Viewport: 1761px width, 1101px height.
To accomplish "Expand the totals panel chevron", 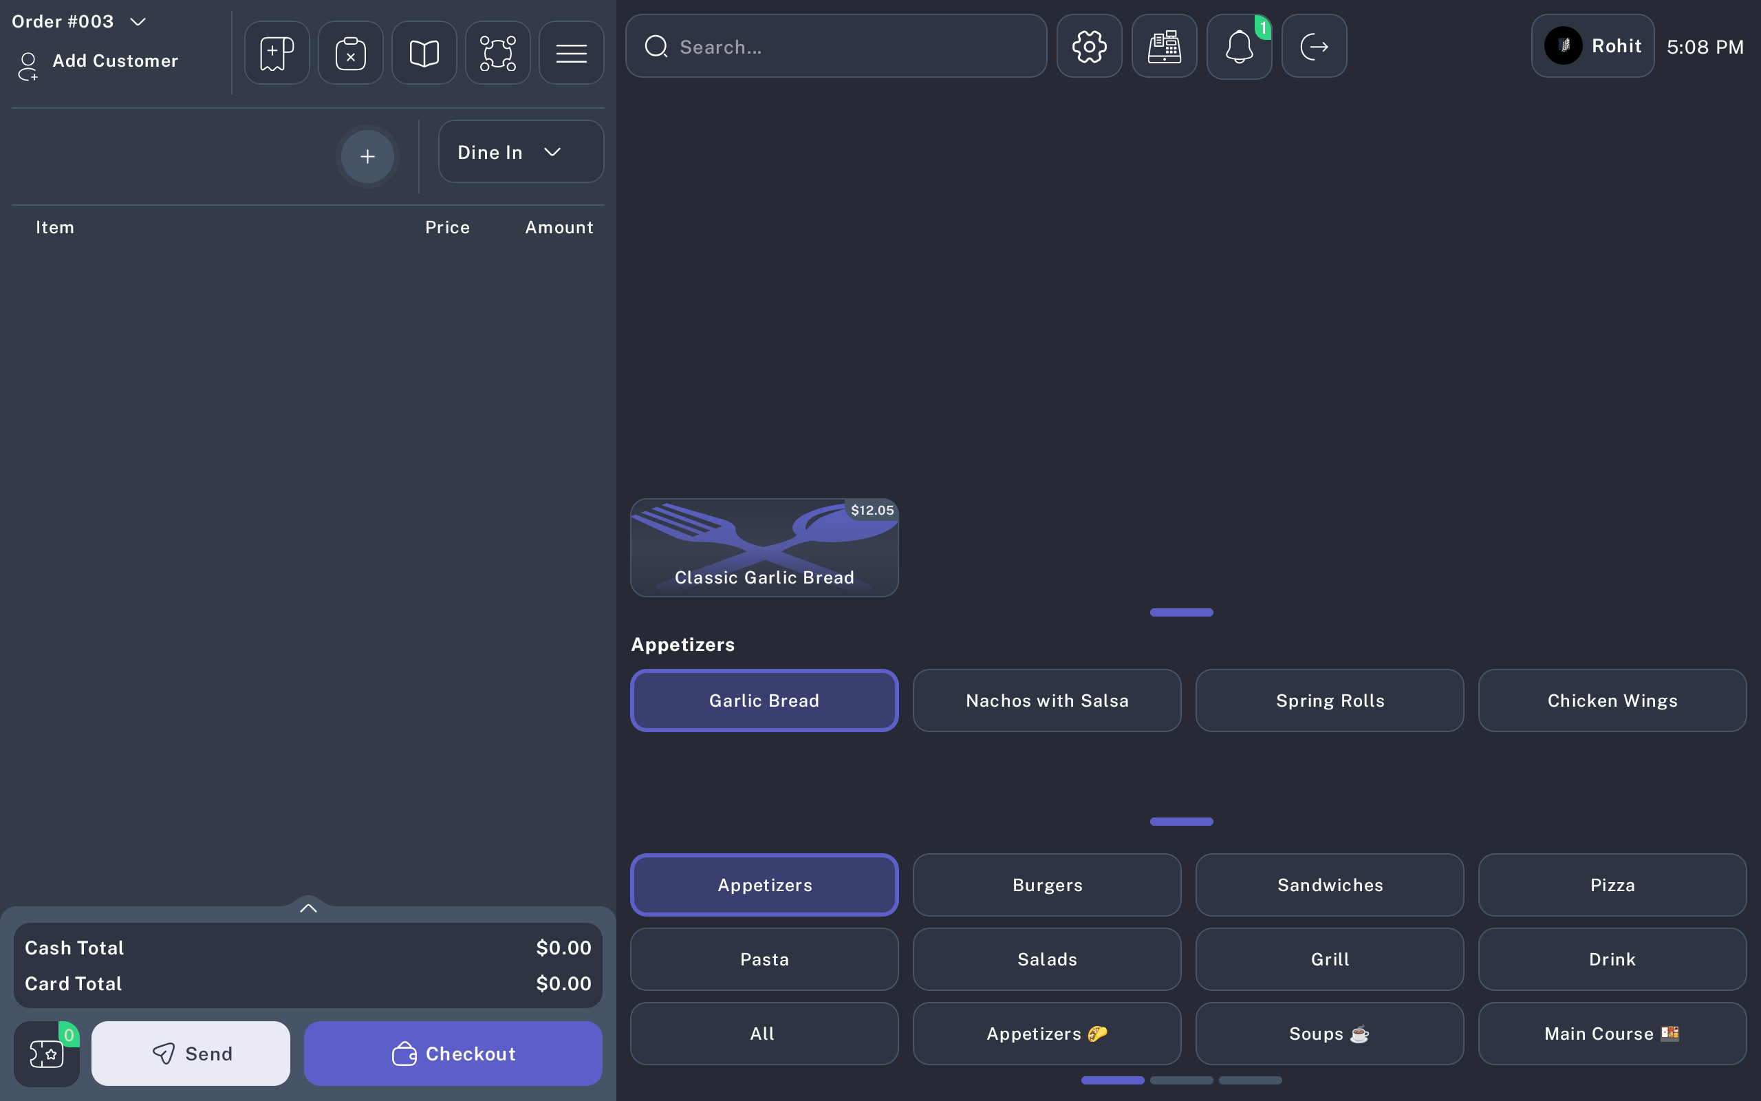I will (307, 908).
